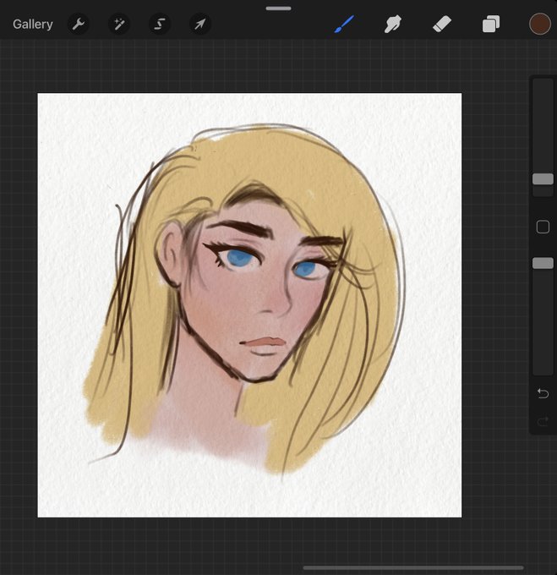
Task: Activate the Transform arrow tool
Action: point(200,25)
